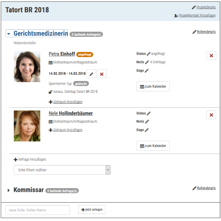The image size is (221, 221).
Task: Focus the 'neue Rolle: Rollen-Name' input field
Action: tap(38, 210)
